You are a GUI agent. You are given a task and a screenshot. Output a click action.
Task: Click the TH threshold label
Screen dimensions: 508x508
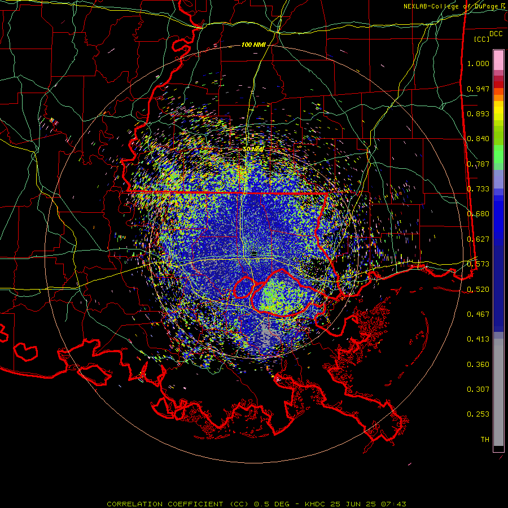485,440
